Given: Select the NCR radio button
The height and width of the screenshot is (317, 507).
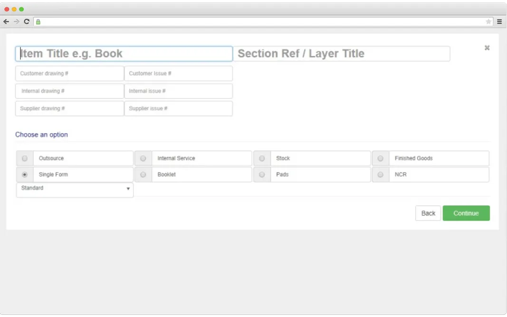Looking at the screenshot, I should (380, 174).
